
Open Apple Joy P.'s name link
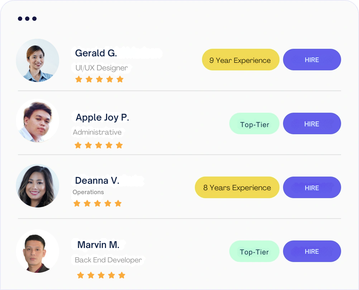click(103, 117)
